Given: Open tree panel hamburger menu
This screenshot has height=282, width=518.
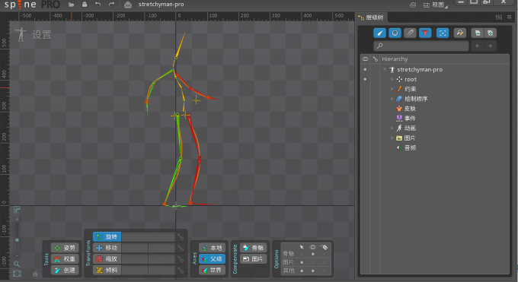Looking at the screenshot, I should tap(509, 17).
